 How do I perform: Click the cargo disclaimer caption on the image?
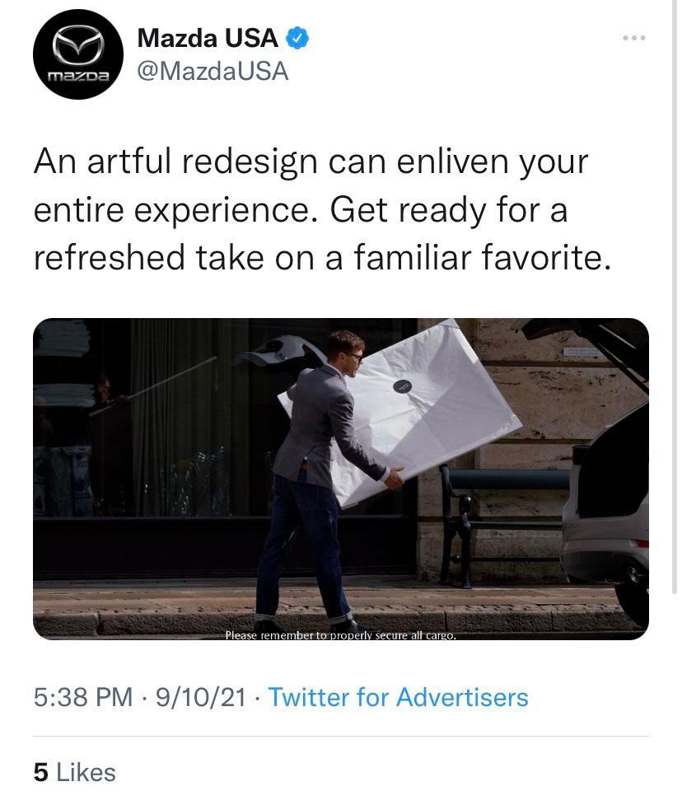(340, 635)
